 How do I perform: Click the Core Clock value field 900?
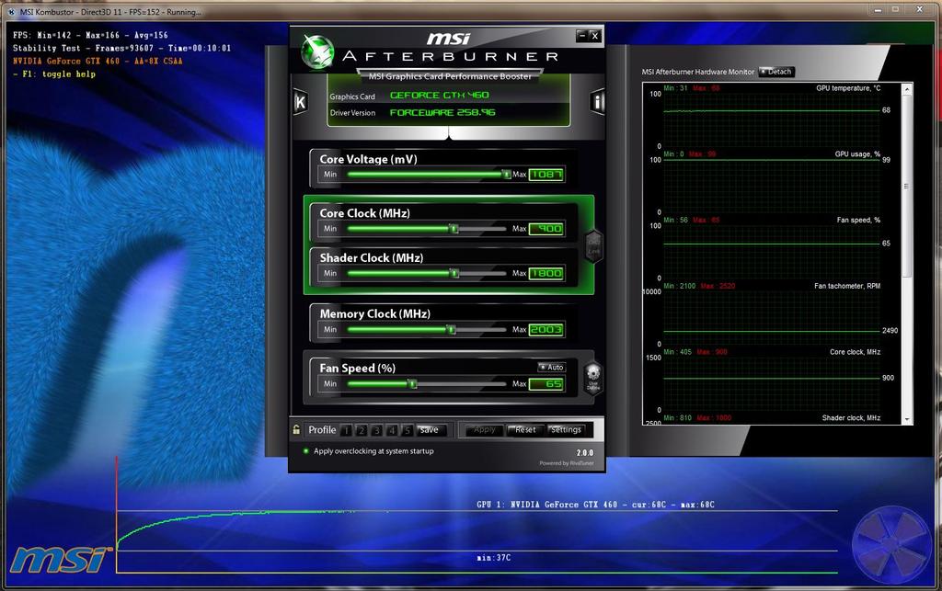click(546, 229)
